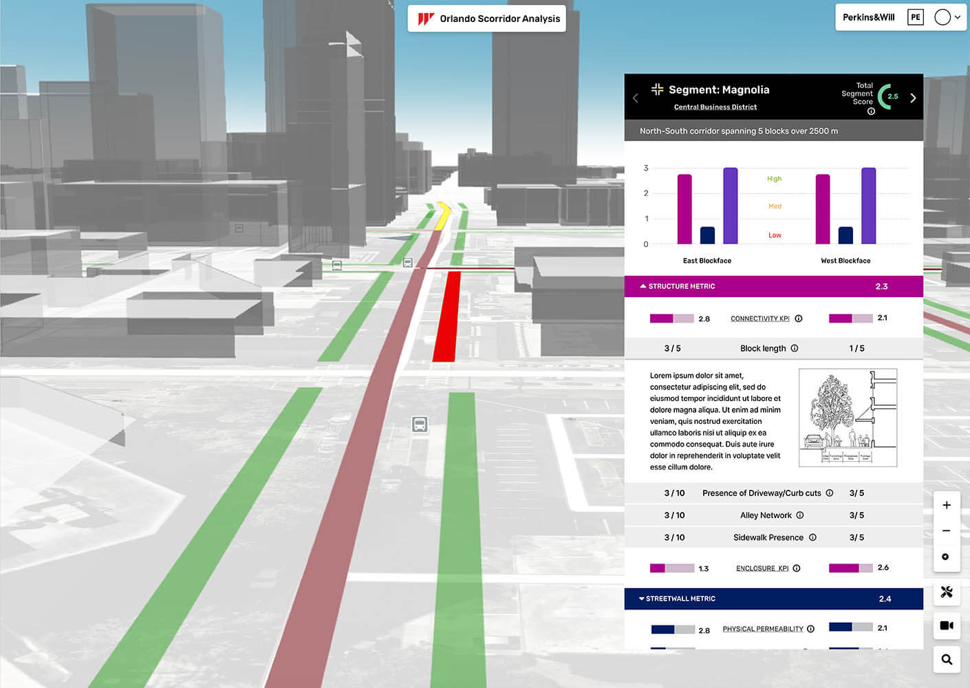Open the Connectivity KPI link

(759, 319)
